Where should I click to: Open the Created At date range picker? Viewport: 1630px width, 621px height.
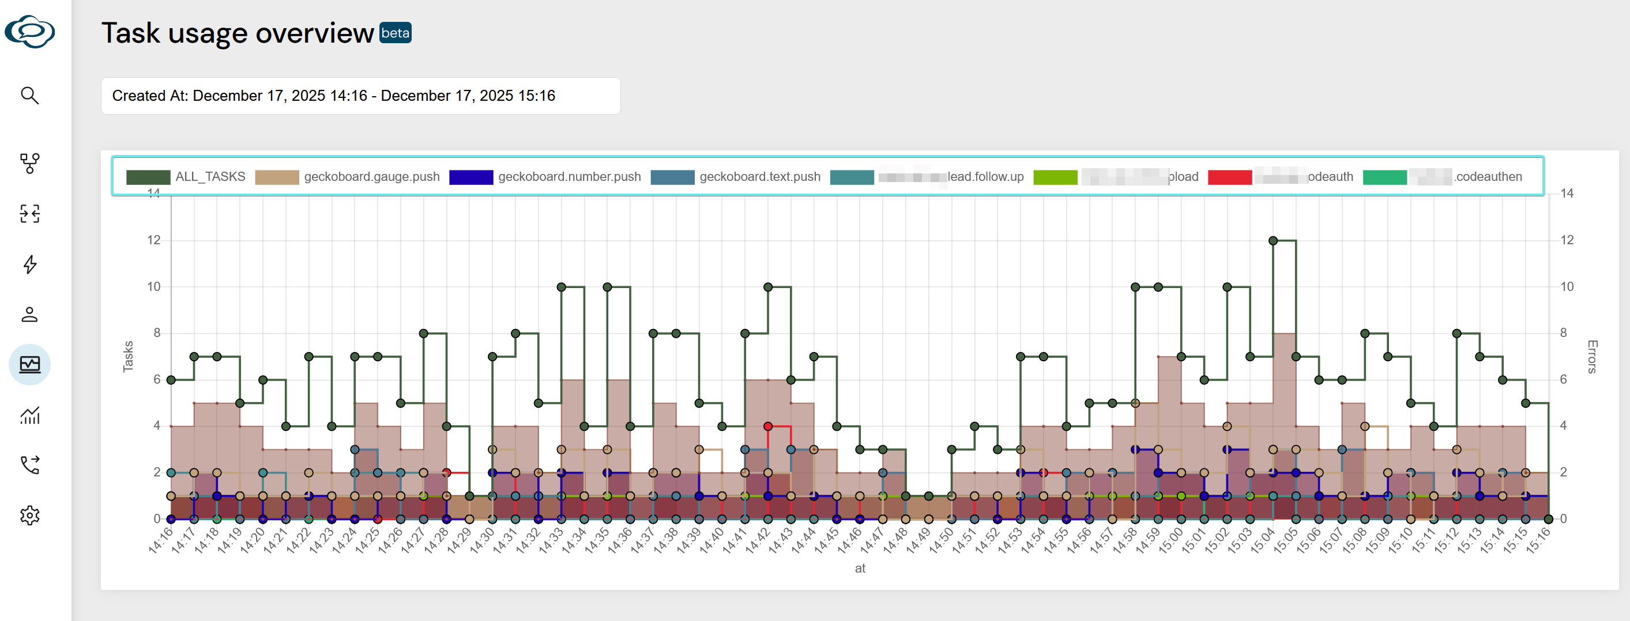tap(360, 96)
